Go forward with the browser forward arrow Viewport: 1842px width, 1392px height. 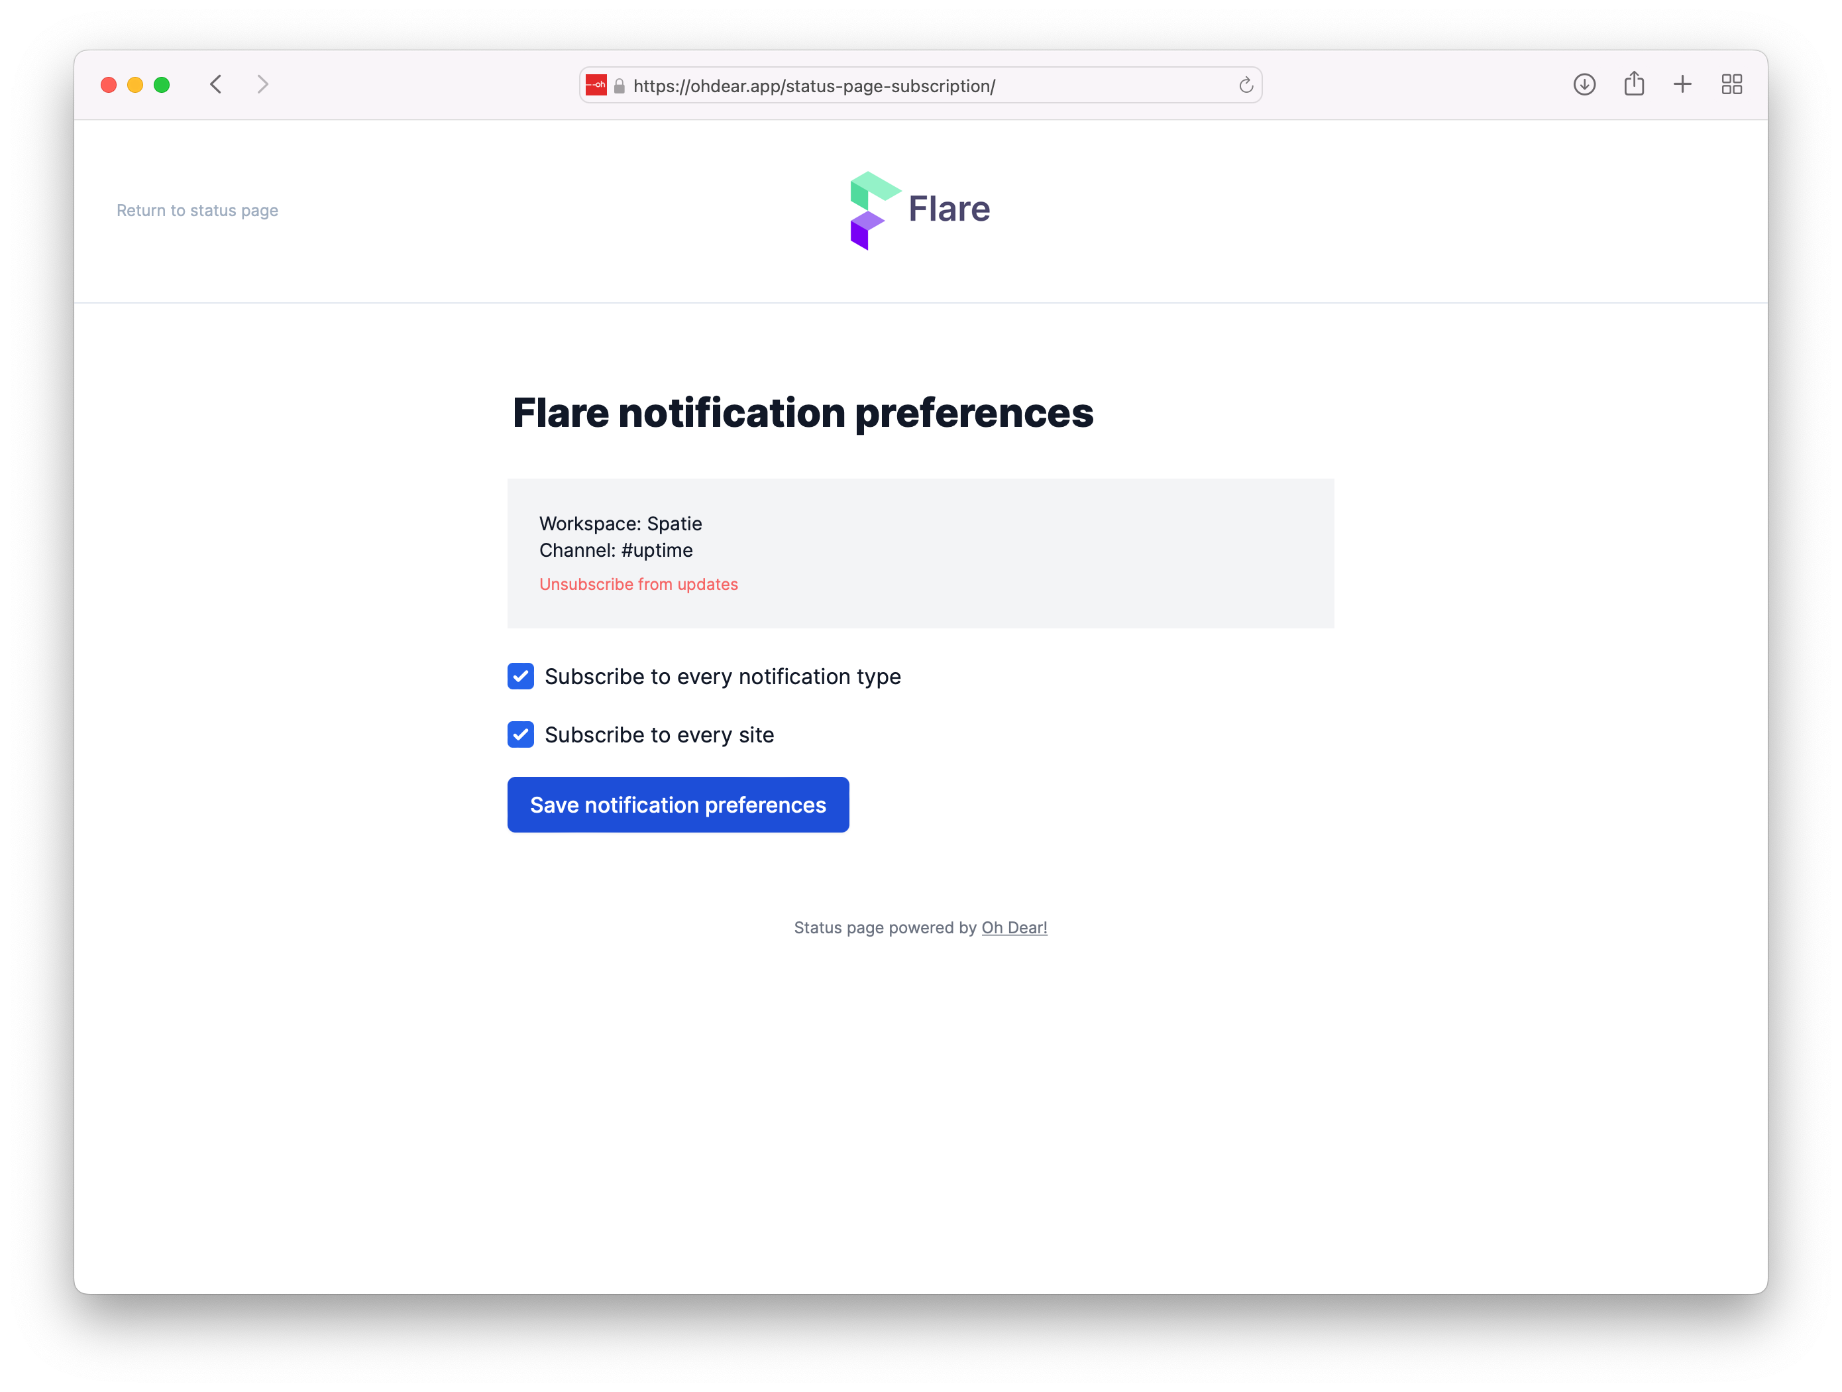click(x=263, y=84)
